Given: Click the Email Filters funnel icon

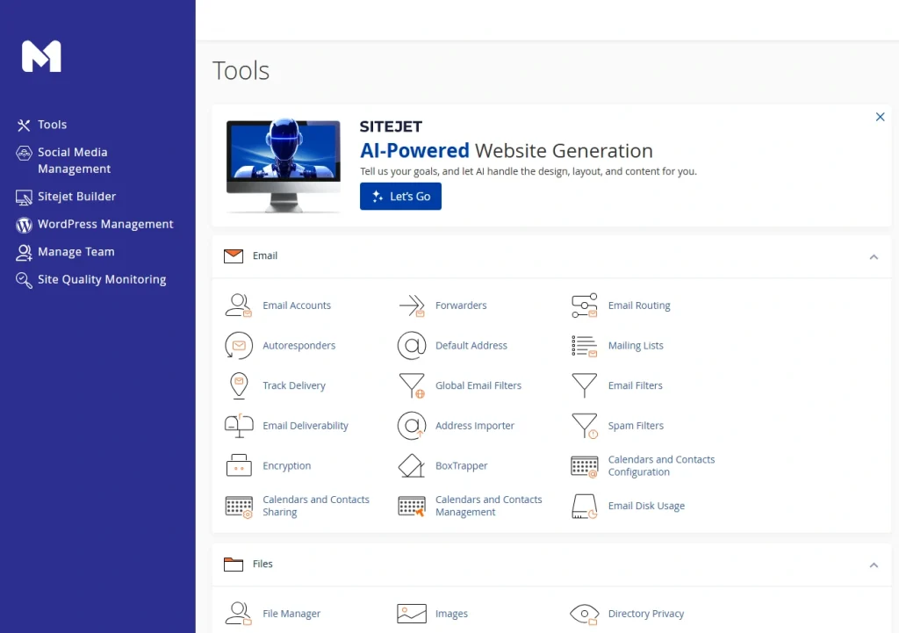Looking at the screenshot, I should 584,386.
